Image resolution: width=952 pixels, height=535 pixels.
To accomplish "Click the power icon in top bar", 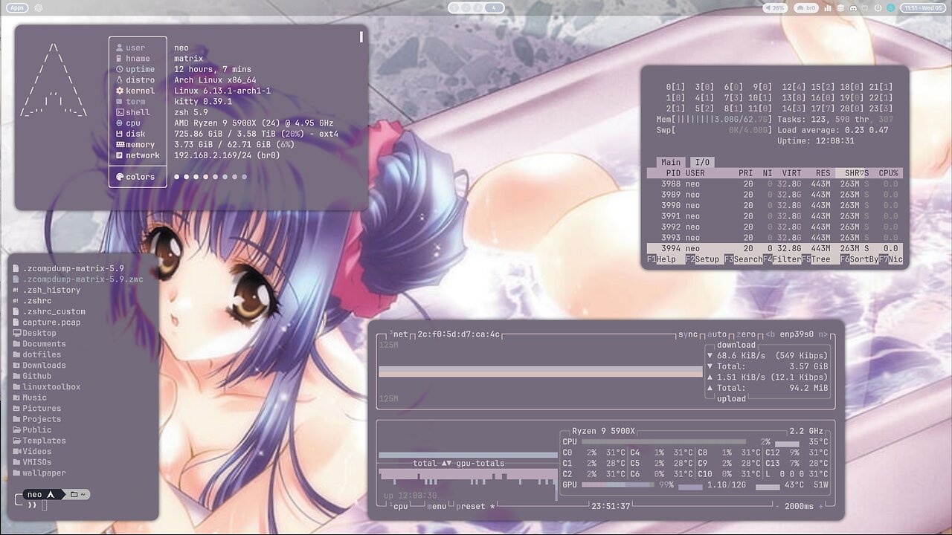I will coord(878,7).
